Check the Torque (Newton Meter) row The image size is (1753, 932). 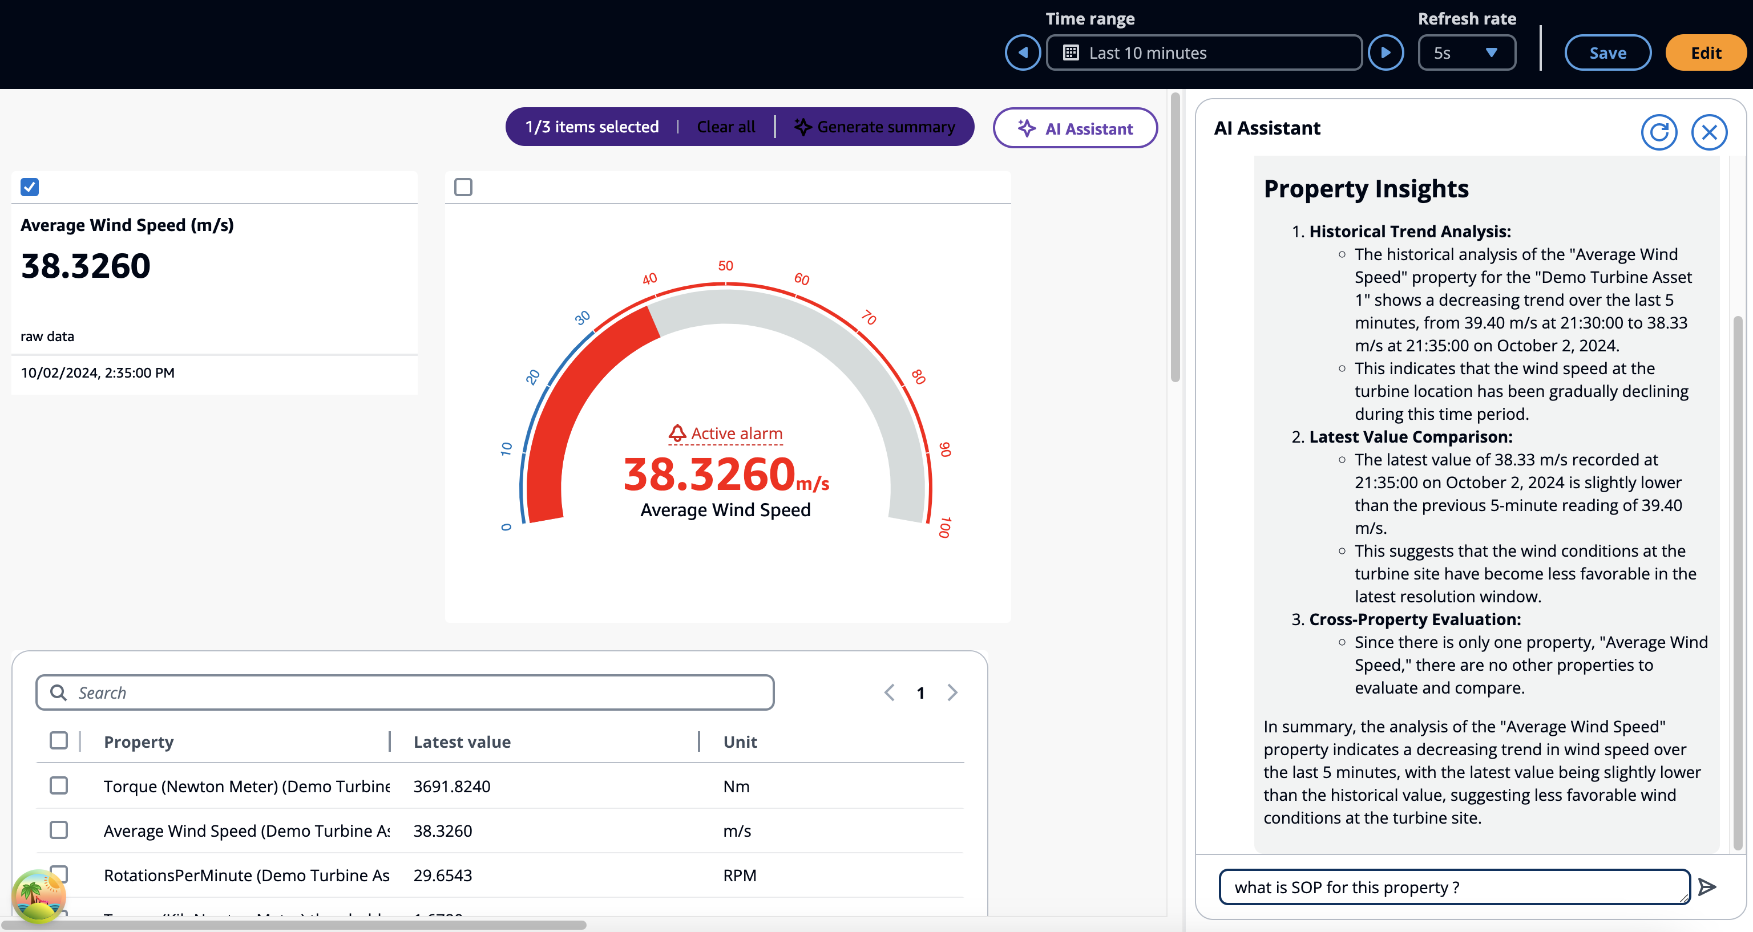[x=59, y=786]
